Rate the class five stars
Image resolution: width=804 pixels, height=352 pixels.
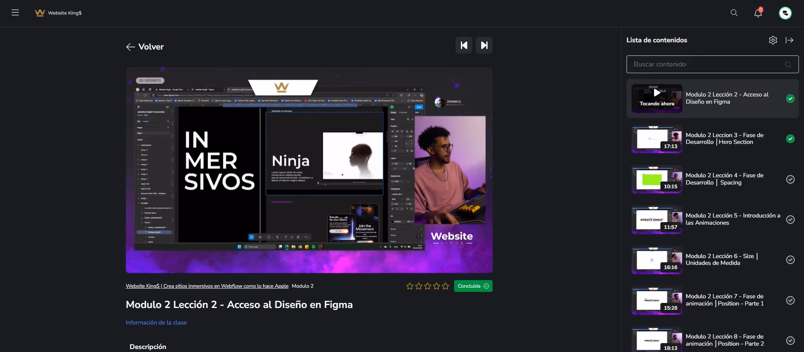[445, 286]
